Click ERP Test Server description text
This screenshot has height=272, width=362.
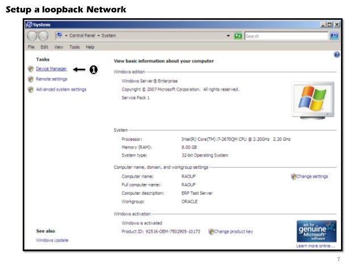(197, 193)
